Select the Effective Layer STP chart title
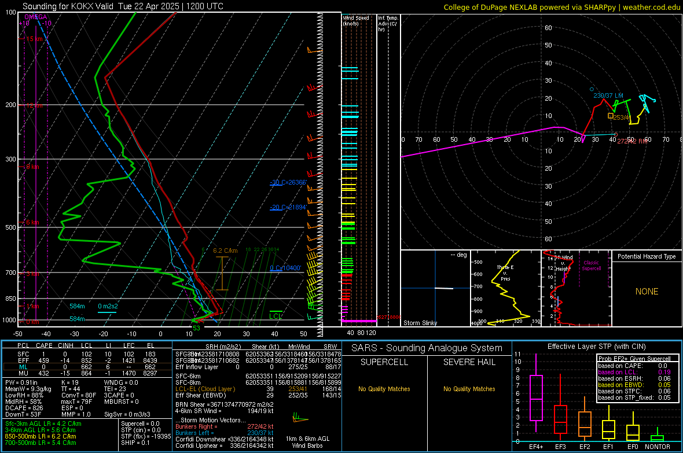The height and width of the screenshot is (453, 683). (596, 347)
